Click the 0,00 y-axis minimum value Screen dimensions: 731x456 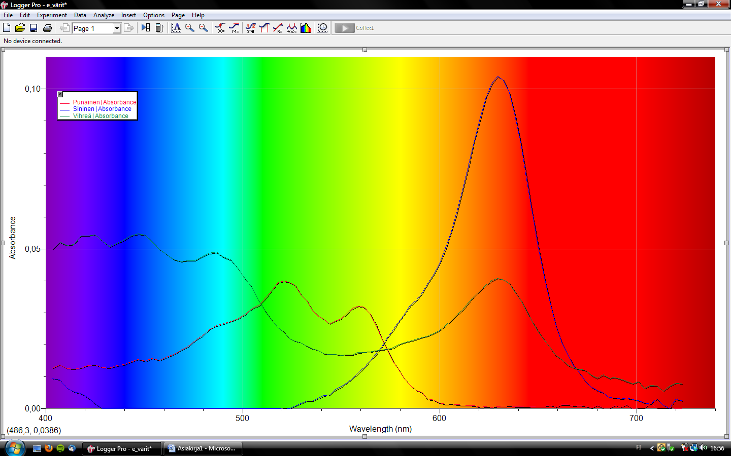[32, 408]
